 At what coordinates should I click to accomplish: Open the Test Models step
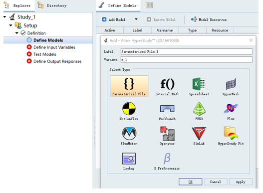(x=45, y=54)
